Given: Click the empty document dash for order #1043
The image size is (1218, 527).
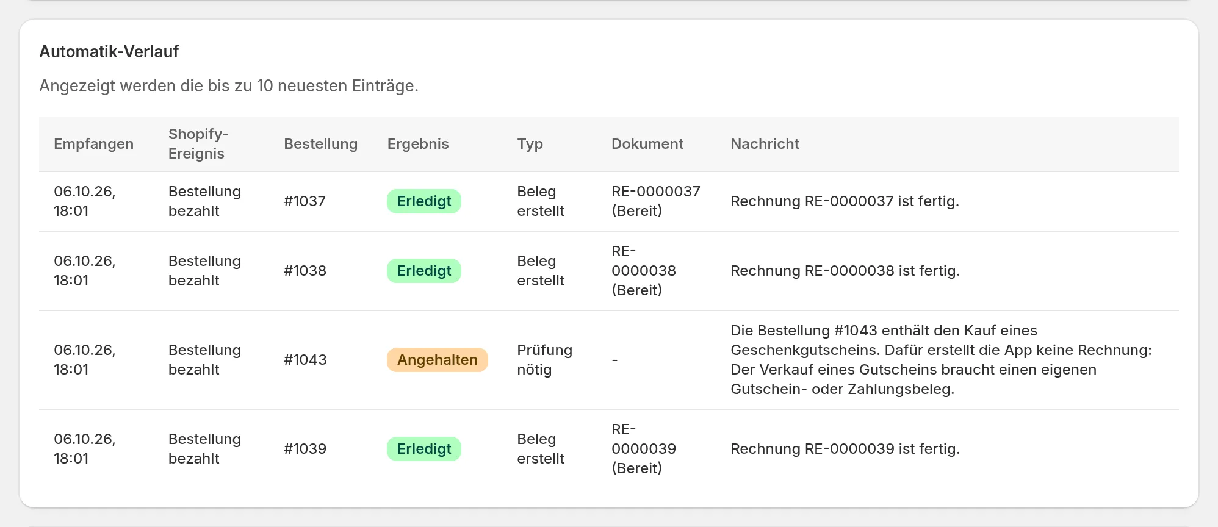Looking at the screenshot, I should tap(614, 360).
